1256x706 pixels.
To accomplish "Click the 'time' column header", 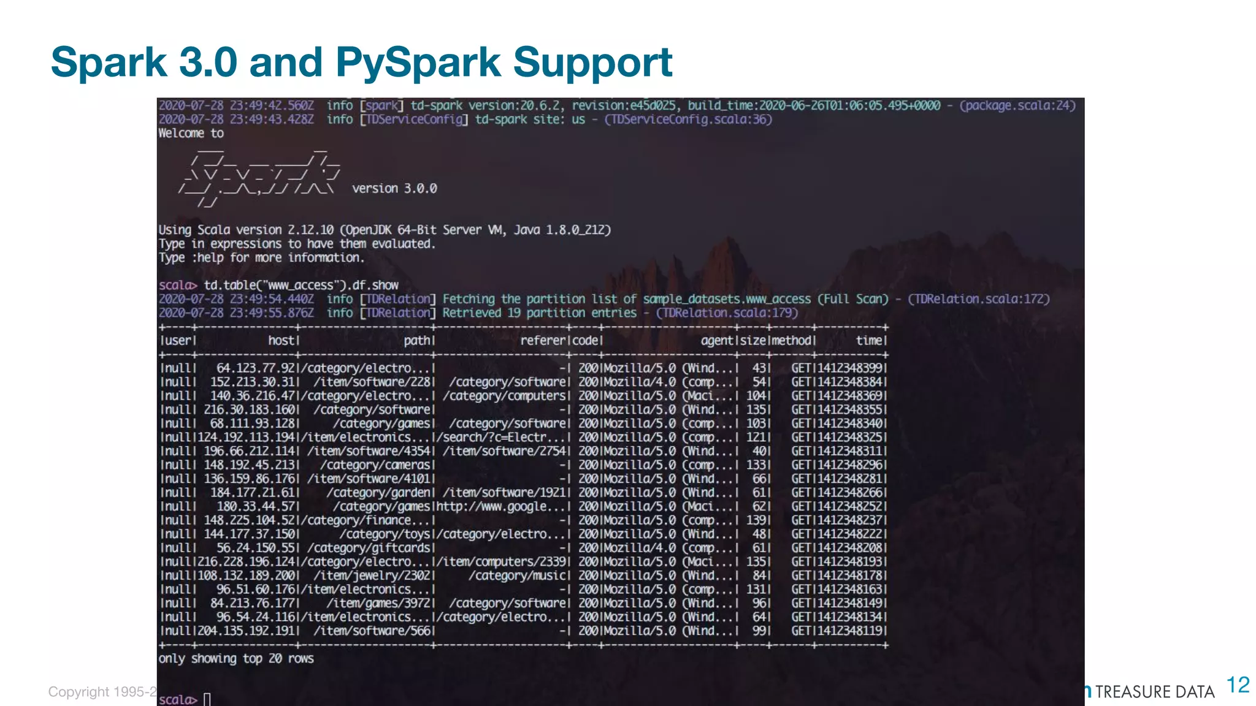I will pos(869,340).
